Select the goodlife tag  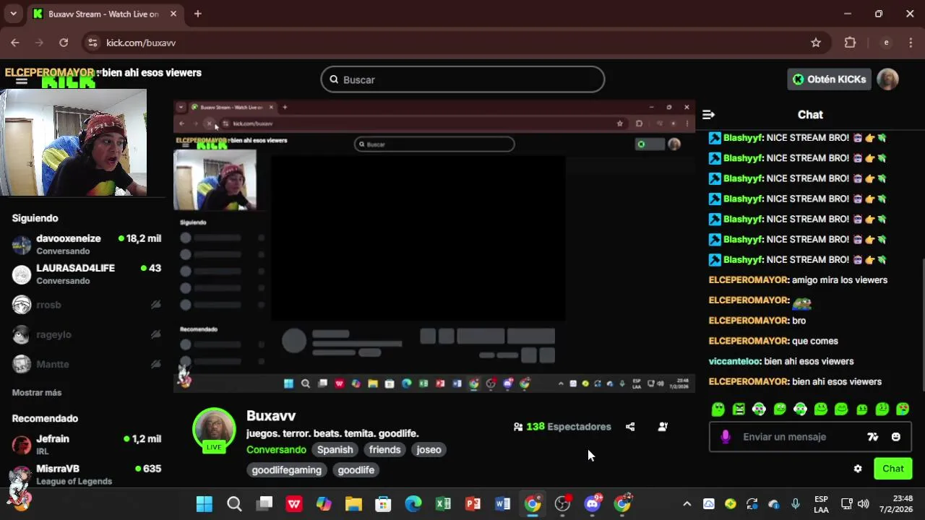coord(356,469)
